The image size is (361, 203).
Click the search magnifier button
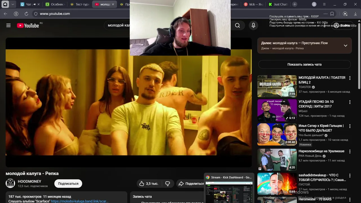click(x=237, y=25)
